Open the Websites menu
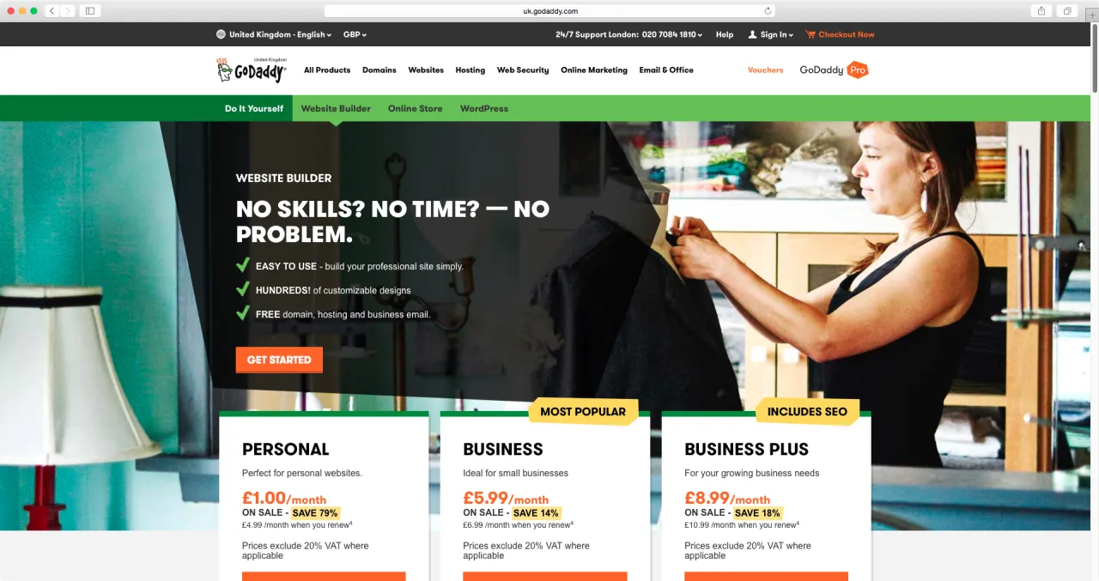Viewport: 1099px width, 581px height. (x=426, y=70)
